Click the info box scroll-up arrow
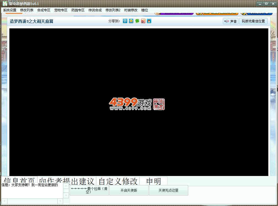Viewport: 278px width, 206px height. (66, 186)
